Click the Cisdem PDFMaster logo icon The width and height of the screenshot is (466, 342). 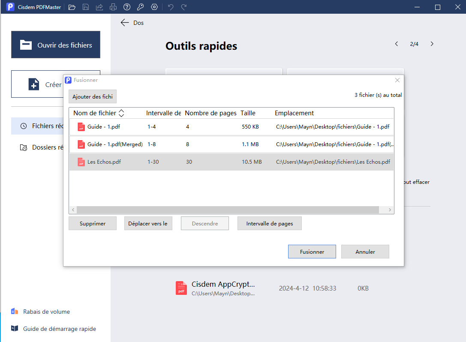pos(10,7)
